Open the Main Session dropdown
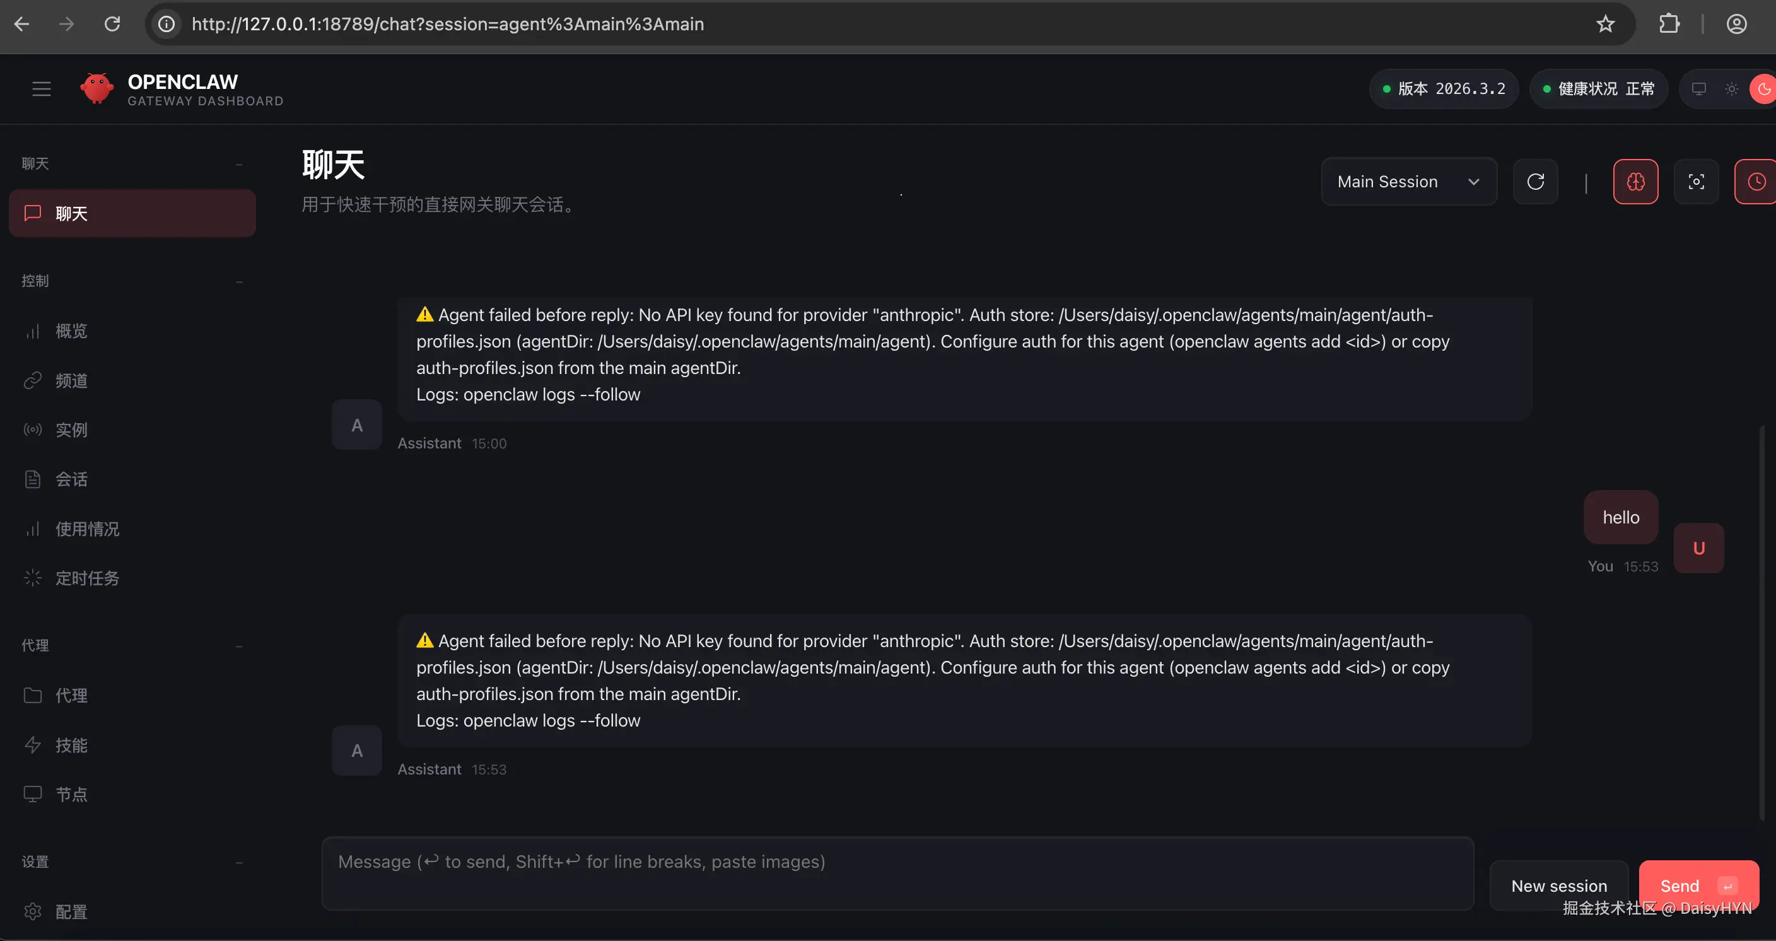 [1408, 182]
